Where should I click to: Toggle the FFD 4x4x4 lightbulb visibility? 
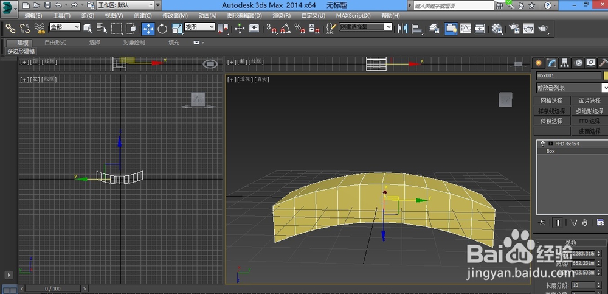pyautogui.click(x=543, y=144)
